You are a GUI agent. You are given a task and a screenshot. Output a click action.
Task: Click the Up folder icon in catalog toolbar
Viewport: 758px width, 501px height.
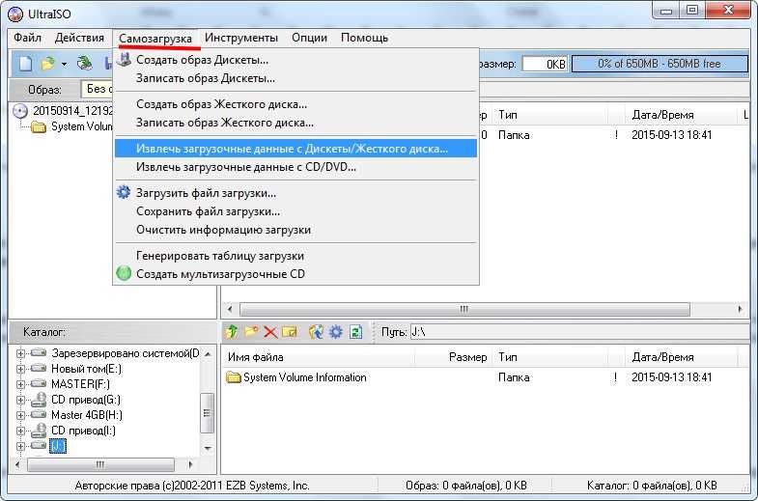(232, 331)
